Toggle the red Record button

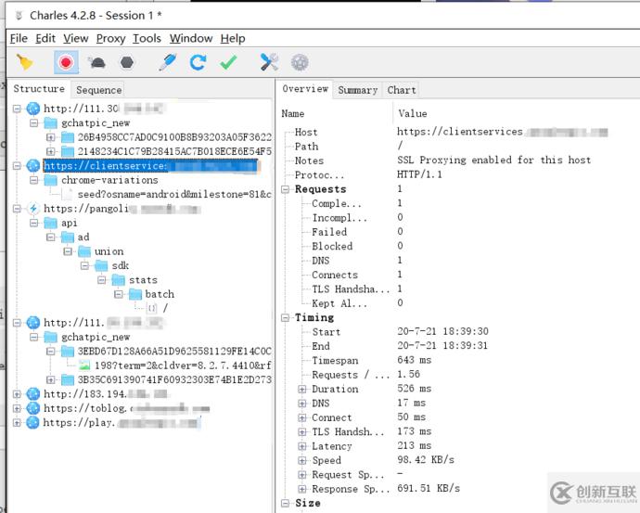(66, 62)
